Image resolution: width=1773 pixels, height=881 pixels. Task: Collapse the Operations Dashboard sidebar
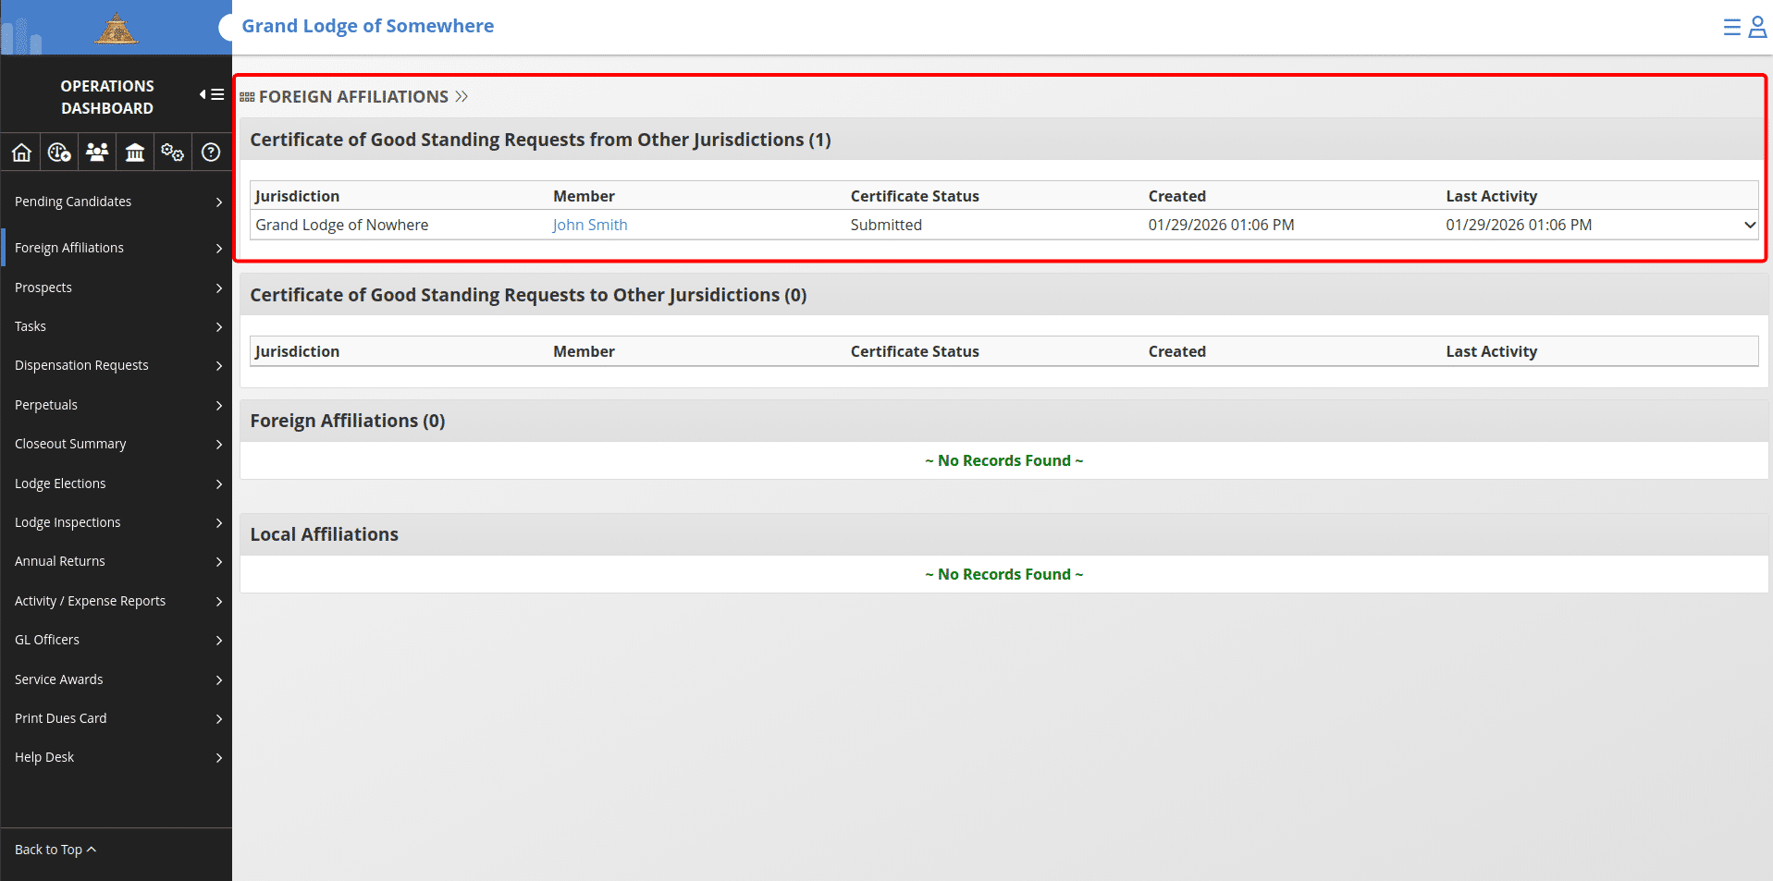pos(212,94)
